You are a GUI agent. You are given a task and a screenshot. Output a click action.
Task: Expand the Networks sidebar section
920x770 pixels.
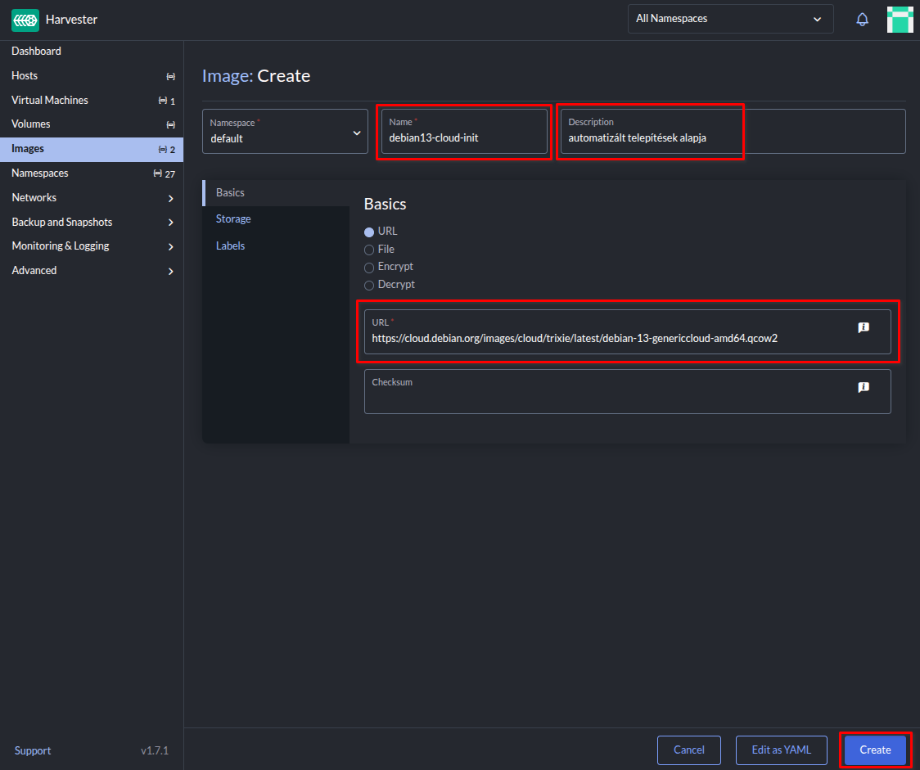tap(170, 198)
